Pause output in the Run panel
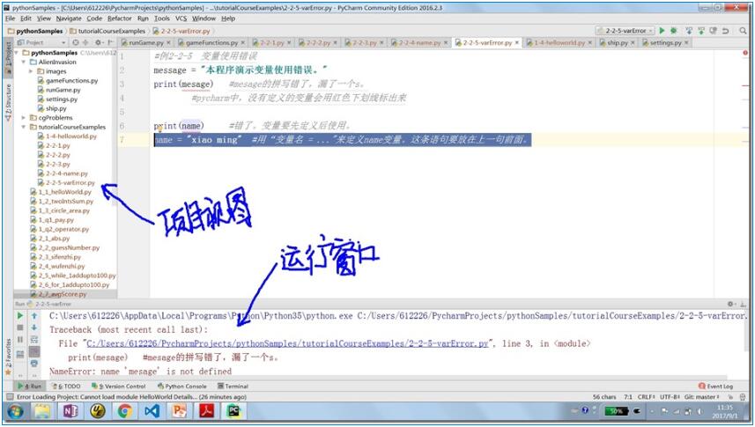 19,340
